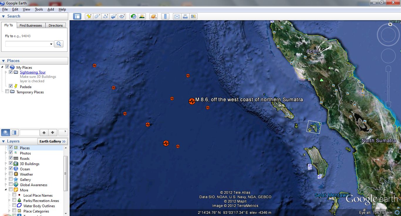Click the Weather layer sun icon
Viewport: 401px width, 216px height.
16,174
